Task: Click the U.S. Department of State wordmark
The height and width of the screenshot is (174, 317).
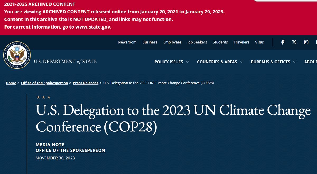Action: point(65,62)
